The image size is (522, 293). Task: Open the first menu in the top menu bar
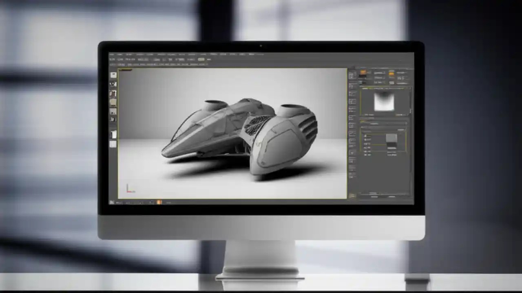111,54
